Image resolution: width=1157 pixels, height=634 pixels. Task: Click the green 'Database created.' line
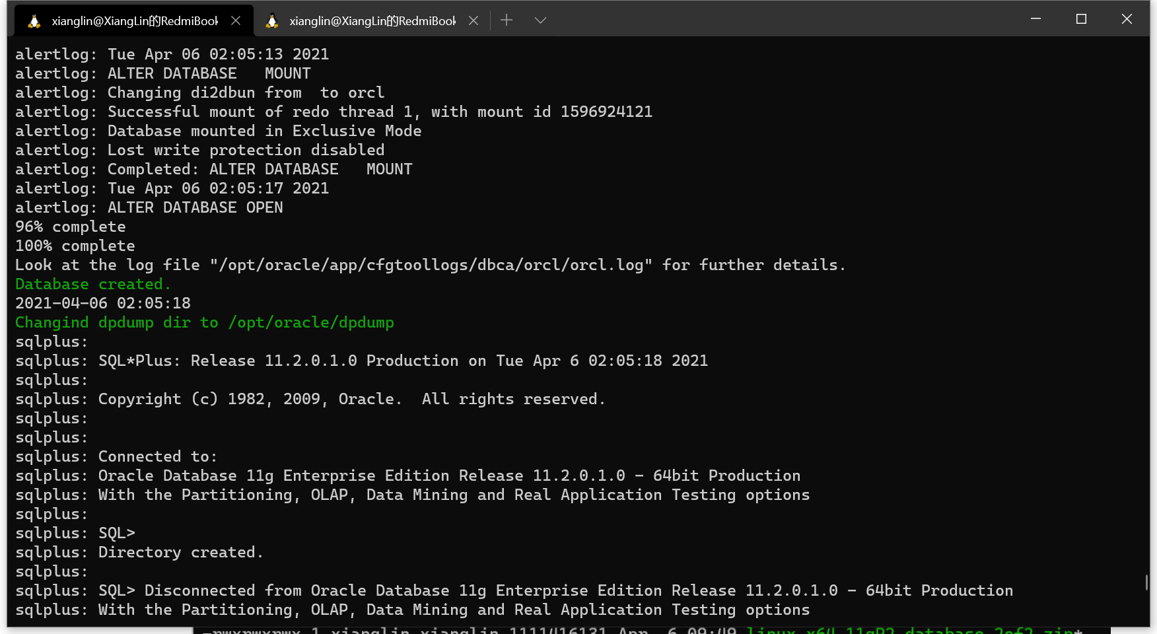[x=93, y=284]
